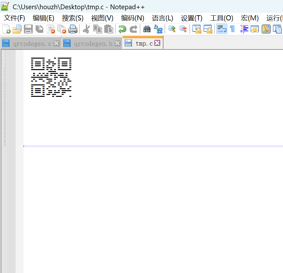Close the current document via toolbar icon
The image size is (283, 273).
(51, 29)
